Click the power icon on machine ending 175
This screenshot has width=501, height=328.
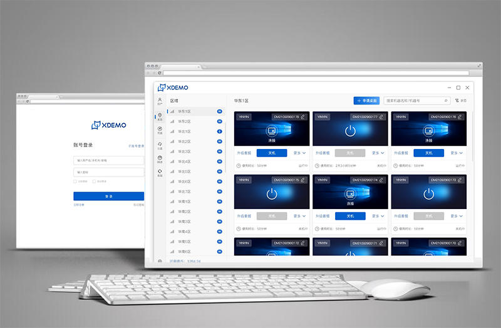[272, 194]
